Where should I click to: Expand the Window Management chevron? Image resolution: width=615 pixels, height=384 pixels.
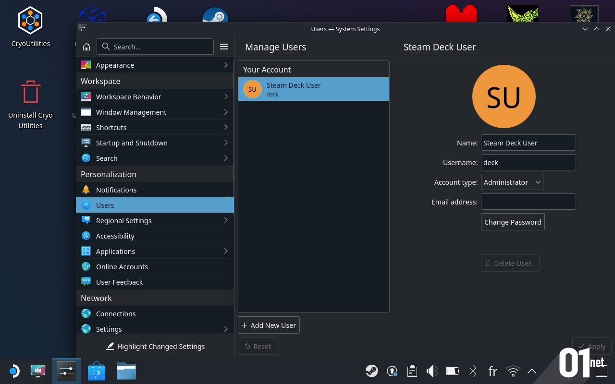click(226, 112)
